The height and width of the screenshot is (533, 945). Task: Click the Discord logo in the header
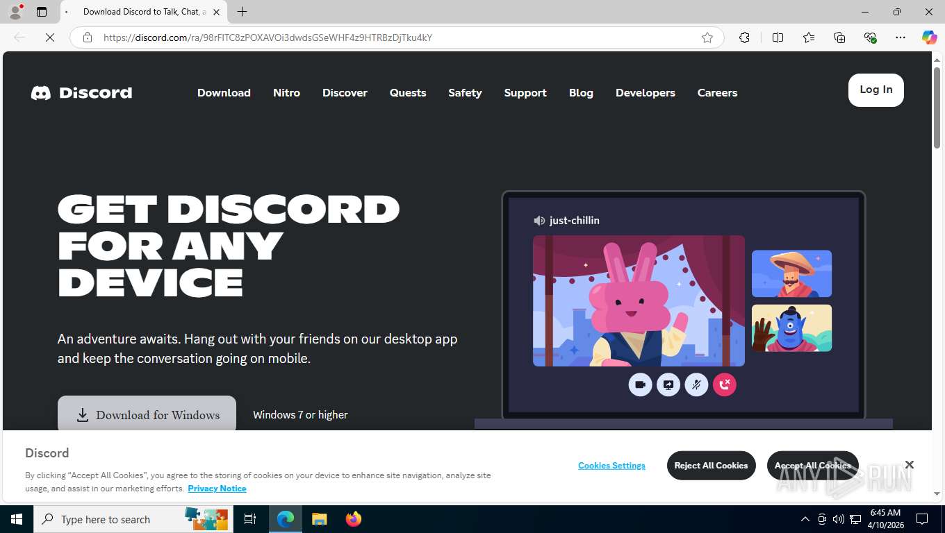coord(81,93)
